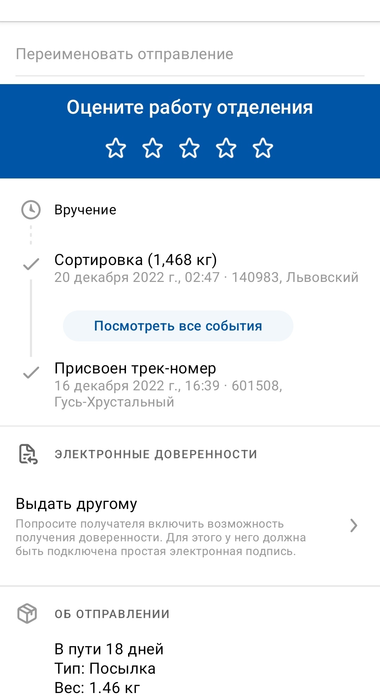Tap the Электронные доверенности section header
Image resolution: width=380 pixels, height=699 pixels.
156,454
